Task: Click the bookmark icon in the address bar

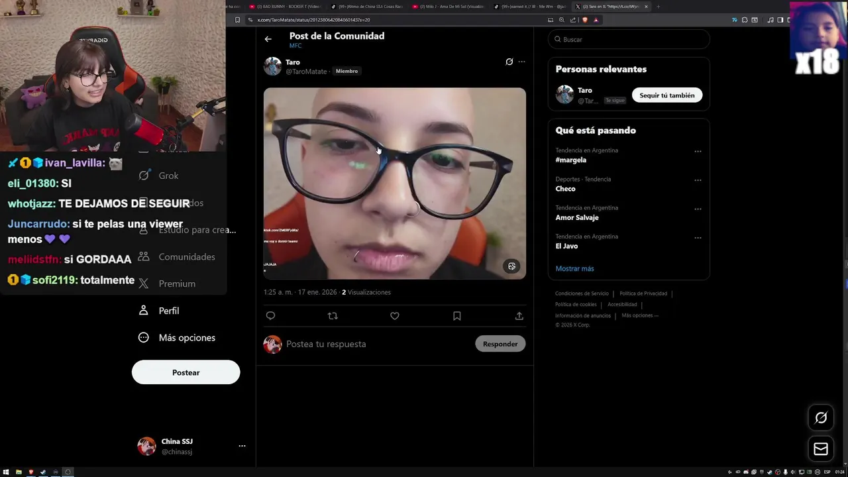Action: (238, 20)
